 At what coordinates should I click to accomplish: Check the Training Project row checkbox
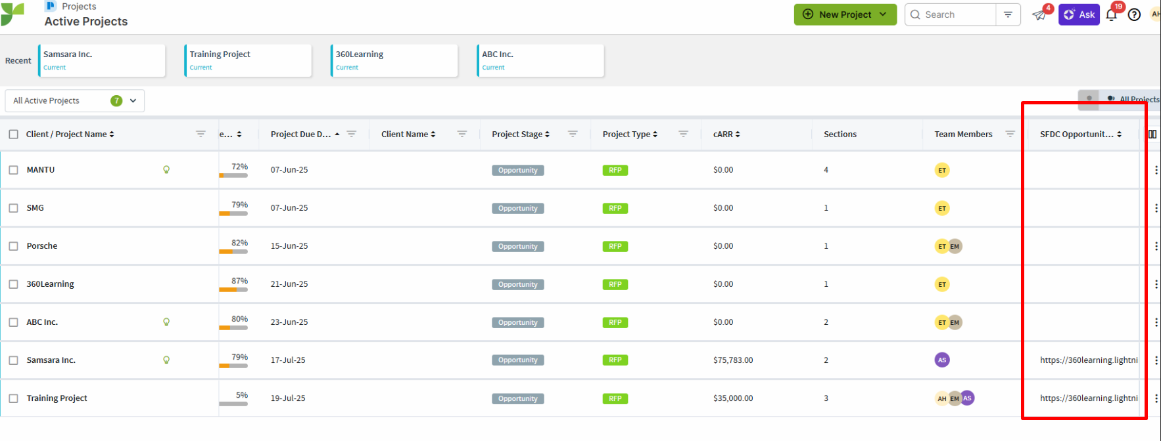click(13, 398)
